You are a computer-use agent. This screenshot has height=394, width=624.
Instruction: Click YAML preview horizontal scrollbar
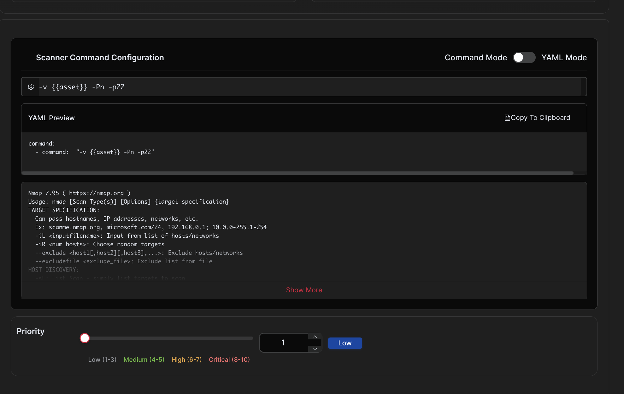click(x=297, y=173)
